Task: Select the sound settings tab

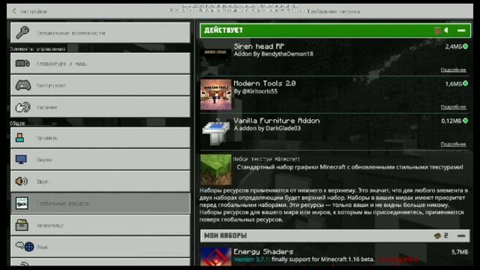Action: coord(100,181)
